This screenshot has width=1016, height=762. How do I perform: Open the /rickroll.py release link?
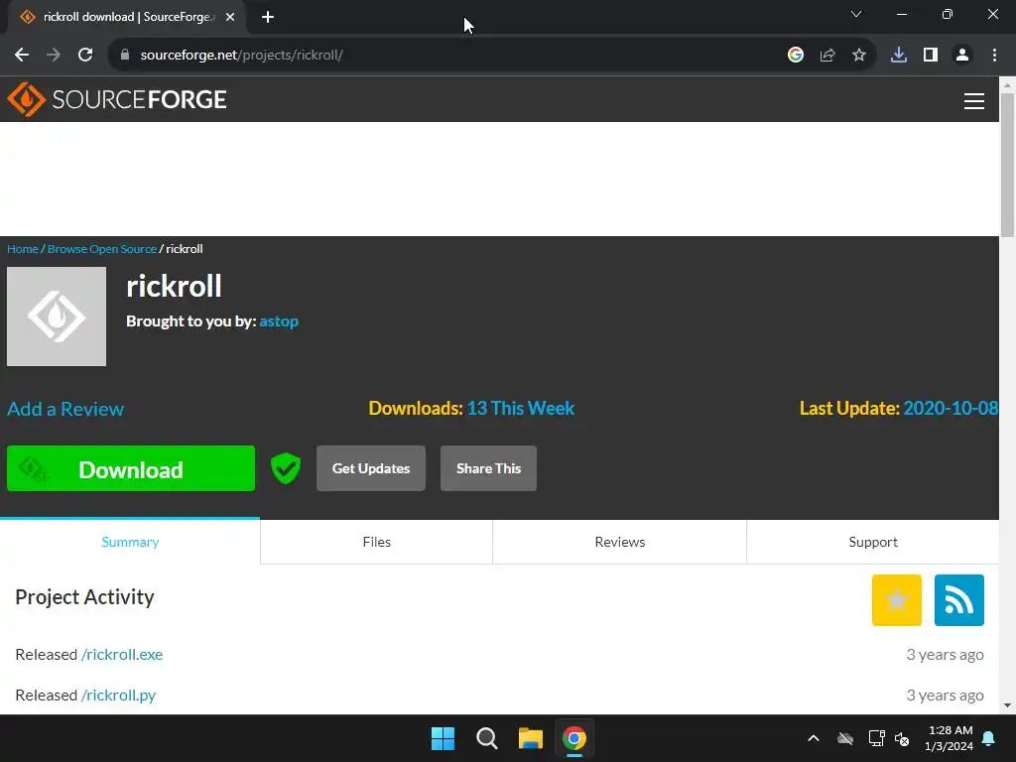[119, 696]
